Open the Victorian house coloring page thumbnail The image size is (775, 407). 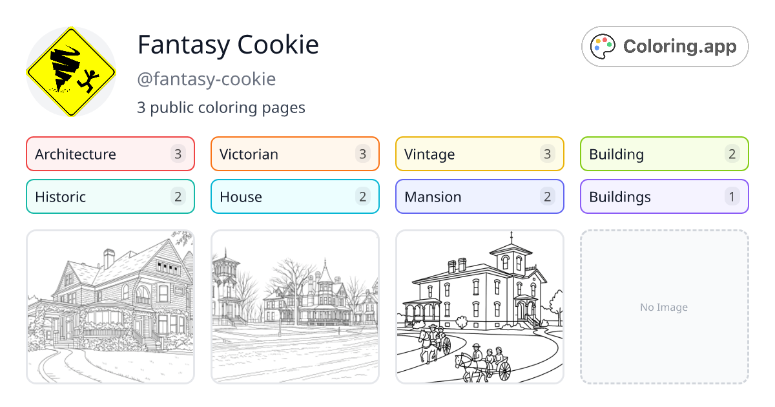[x=110, y=307]
